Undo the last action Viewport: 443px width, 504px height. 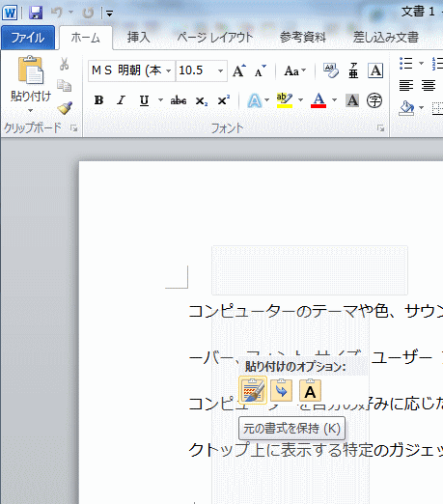(x=57, y=13)
